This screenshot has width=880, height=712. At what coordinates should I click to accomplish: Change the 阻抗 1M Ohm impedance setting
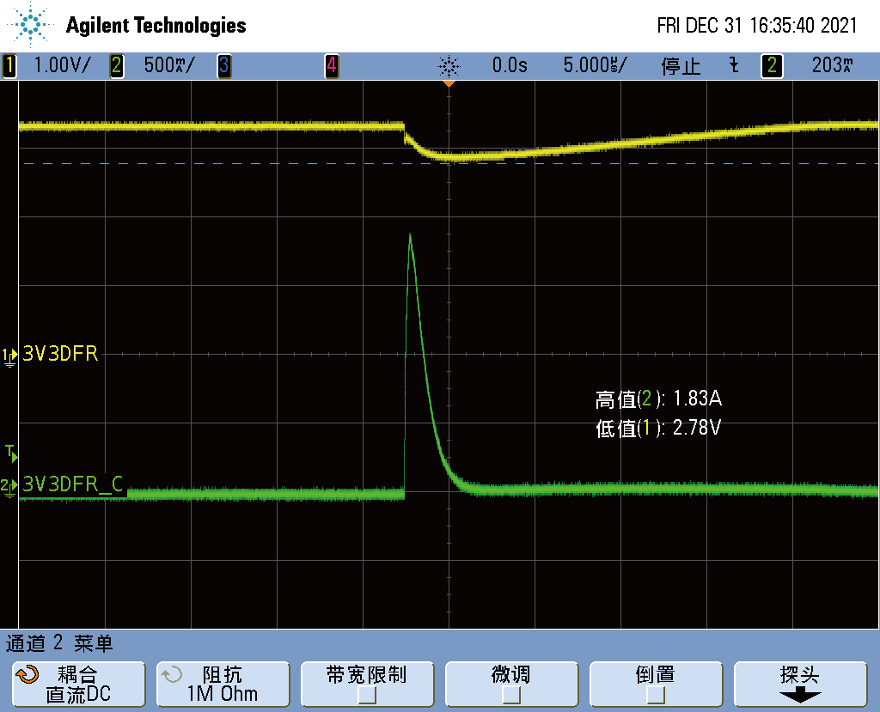click(223, 685)
